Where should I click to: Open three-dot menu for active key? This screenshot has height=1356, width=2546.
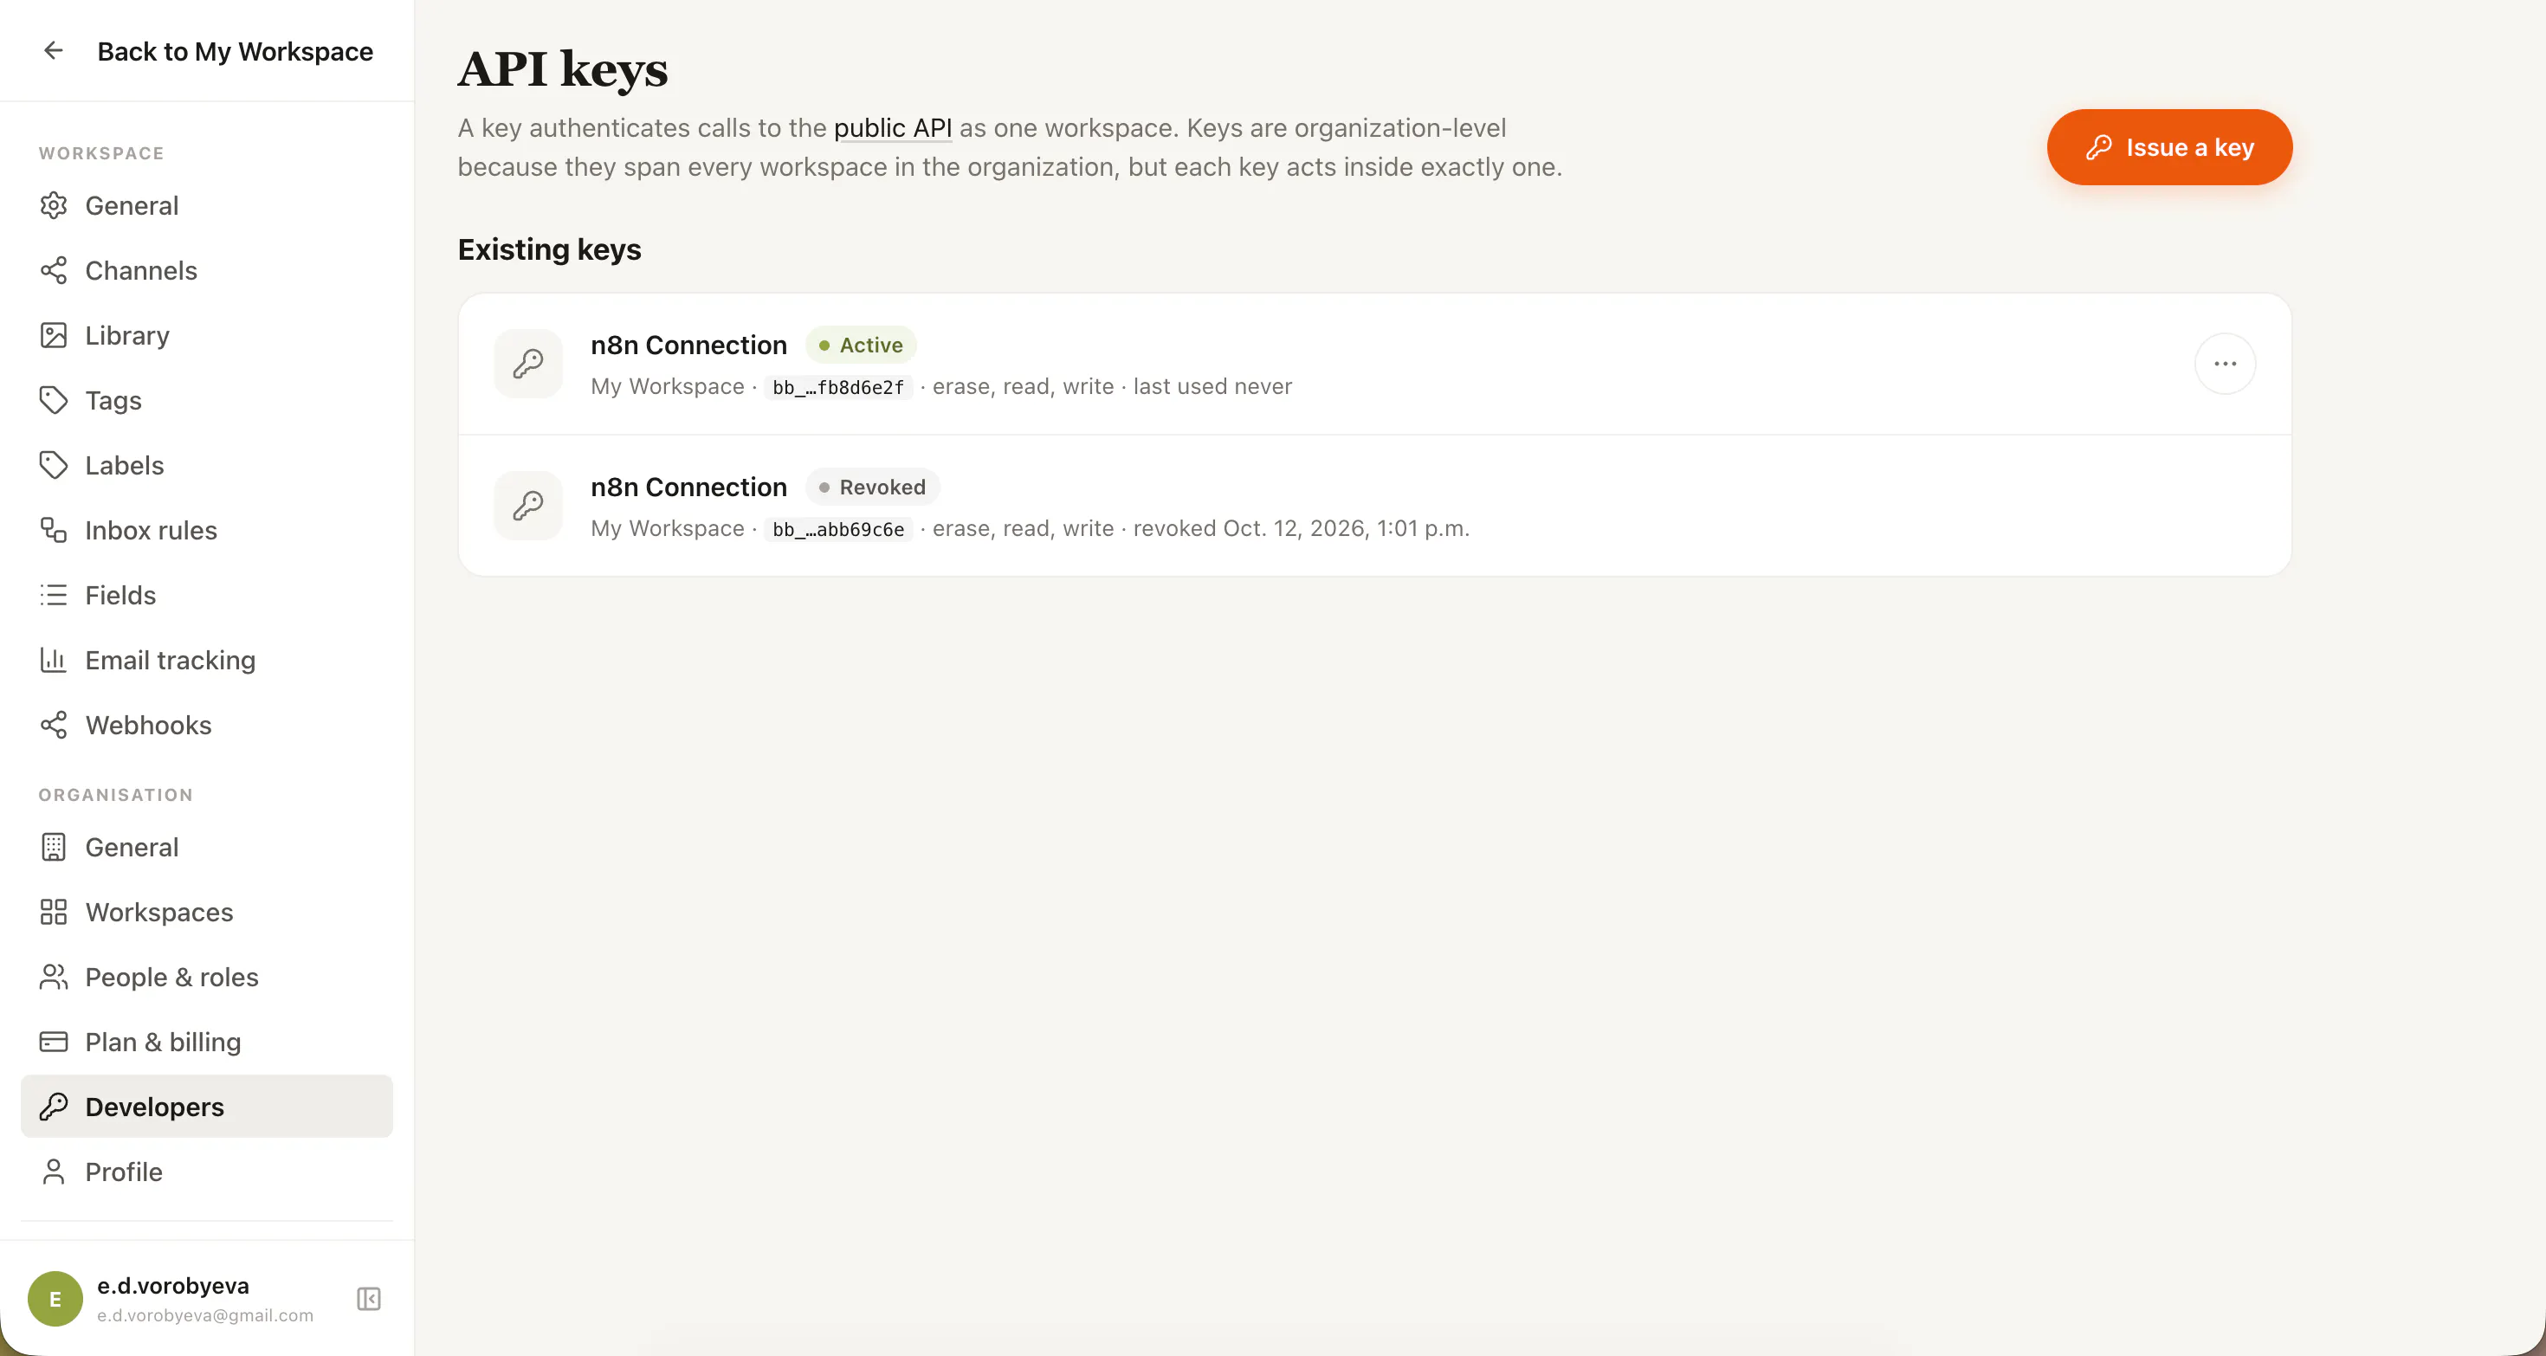(2225, 364)
